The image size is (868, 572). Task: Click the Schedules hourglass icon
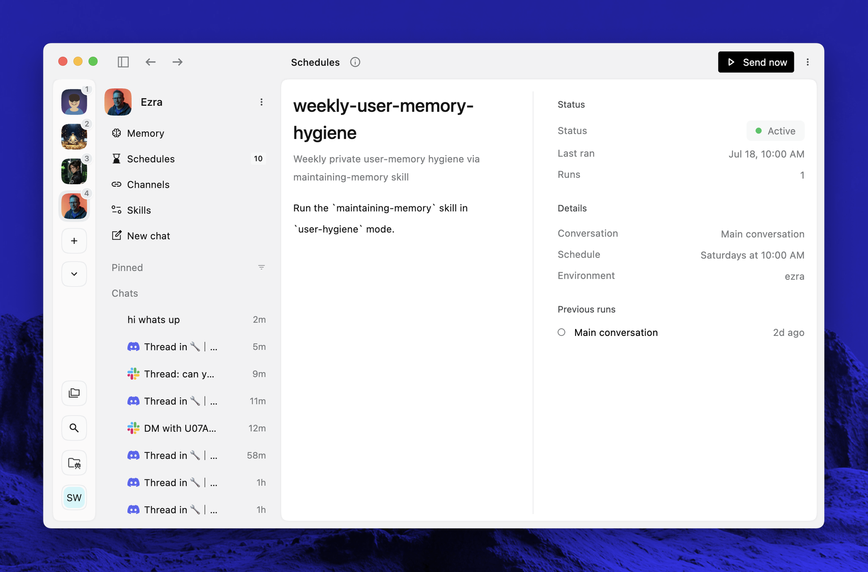click(x=117, y=159)
